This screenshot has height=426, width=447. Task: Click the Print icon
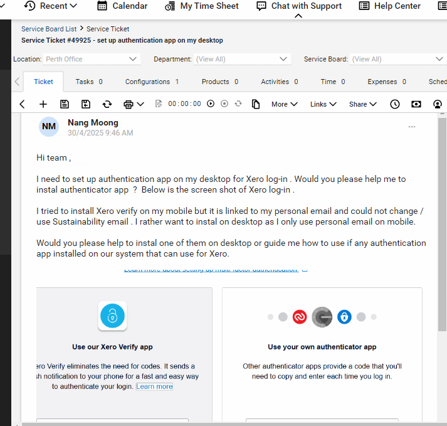(129, 104)
